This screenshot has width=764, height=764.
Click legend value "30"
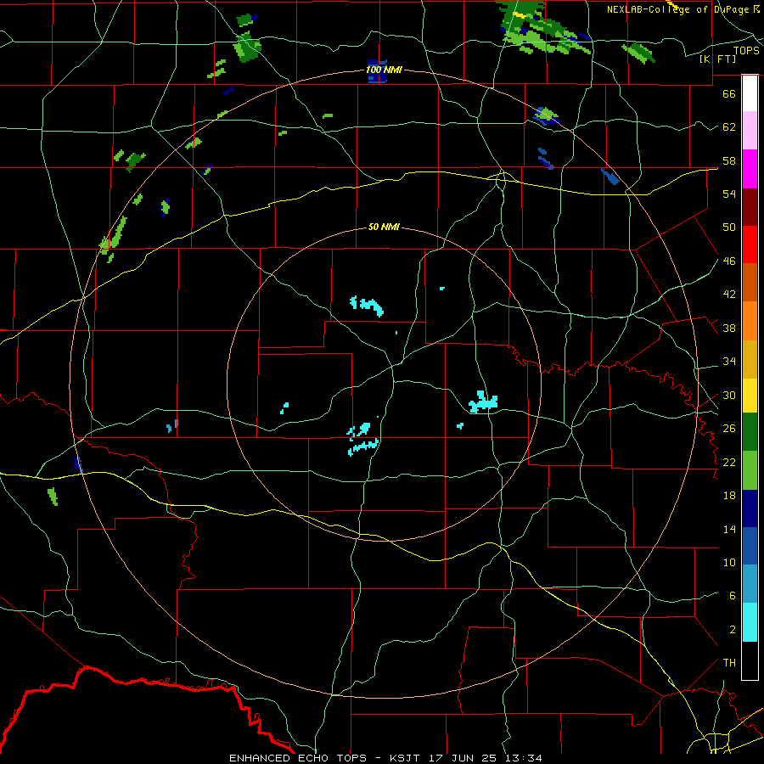coord(729,395)
